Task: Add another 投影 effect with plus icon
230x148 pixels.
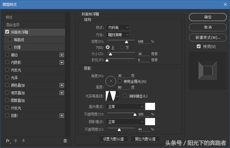Action: pyautogui.click(x=62, y=116)
